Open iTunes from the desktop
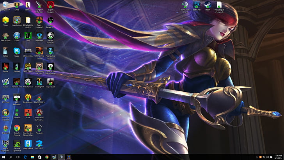 [x=17, y=37]
